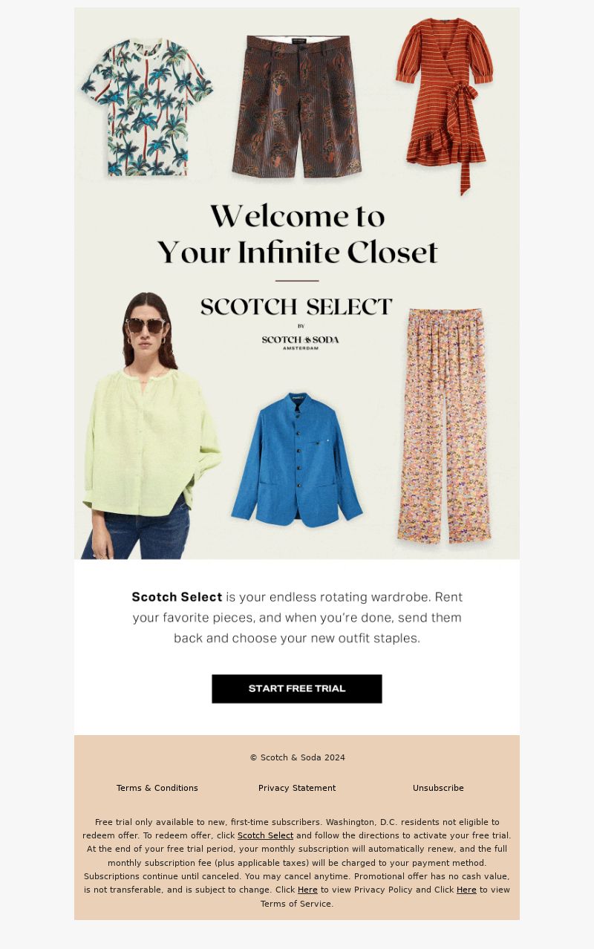
Task: Click the free trial disclaimer paragraph
Action: (x=297, y=863)
